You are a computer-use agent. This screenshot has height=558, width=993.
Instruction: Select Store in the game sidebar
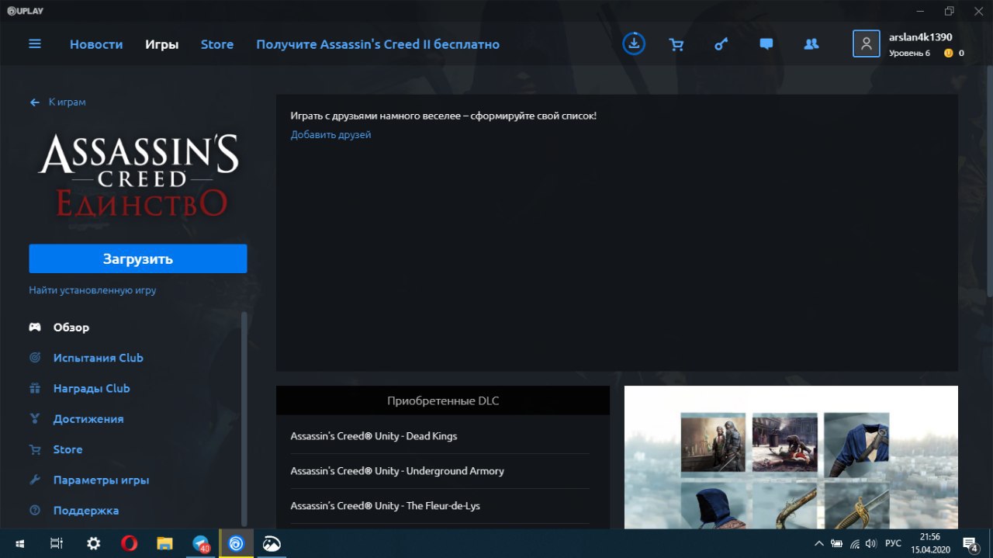[68, 449]
